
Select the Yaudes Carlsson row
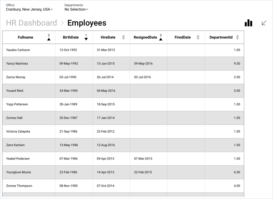[18, 50]
